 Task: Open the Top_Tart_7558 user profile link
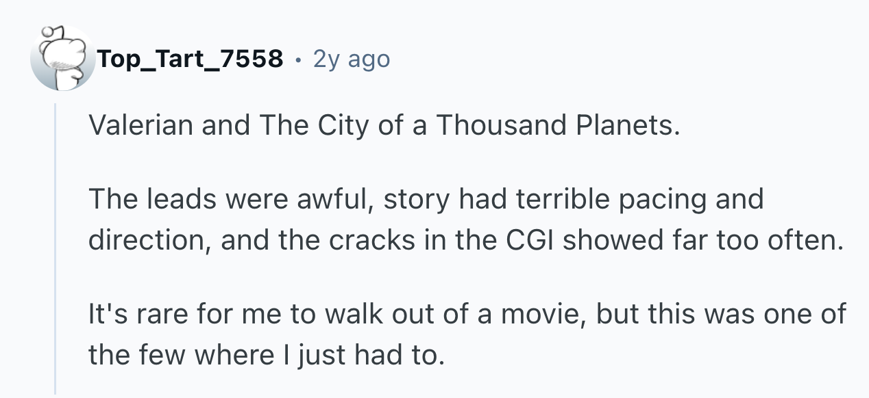(x=190, y=59)
